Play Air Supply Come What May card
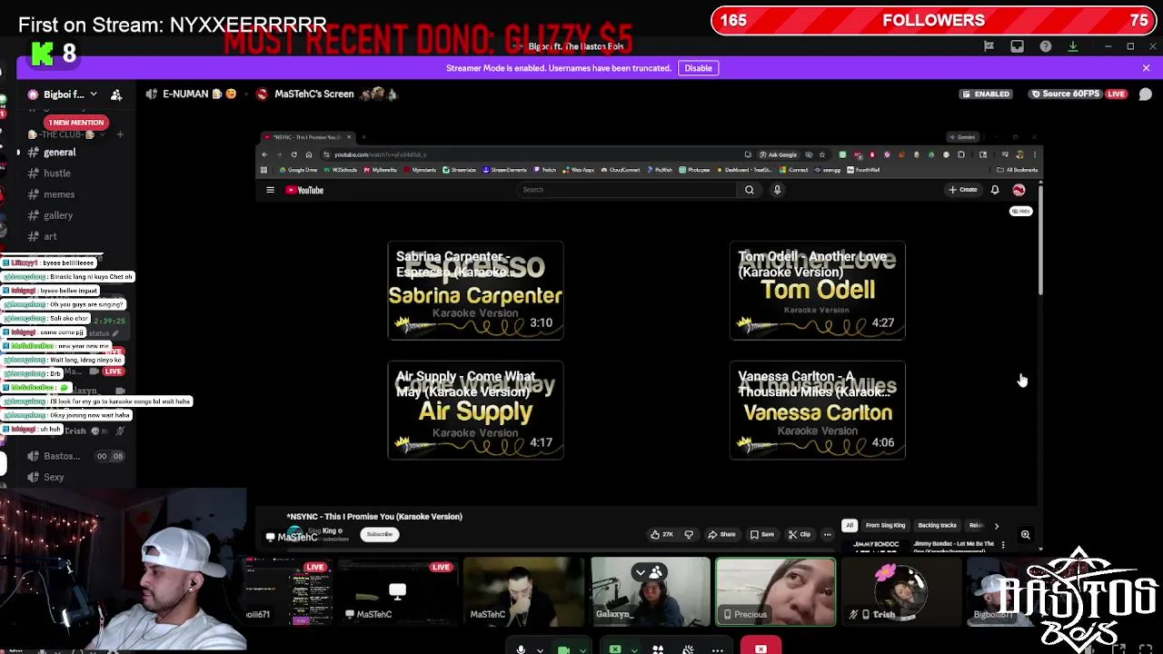The image size is (1163, 654). 475,411
